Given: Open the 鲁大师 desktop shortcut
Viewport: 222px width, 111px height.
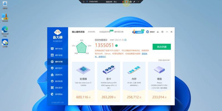Looking at the screenshot, I should (x=5, y=43).
